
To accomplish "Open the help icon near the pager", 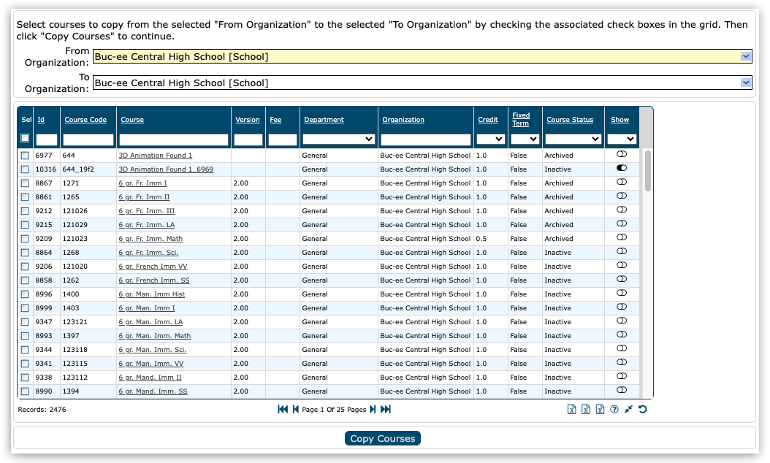I will point(614,409).
